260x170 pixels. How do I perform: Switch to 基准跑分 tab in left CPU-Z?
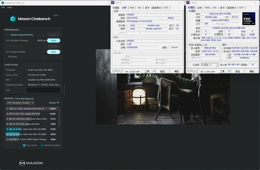pyautogui.click(x=157, y=8)
